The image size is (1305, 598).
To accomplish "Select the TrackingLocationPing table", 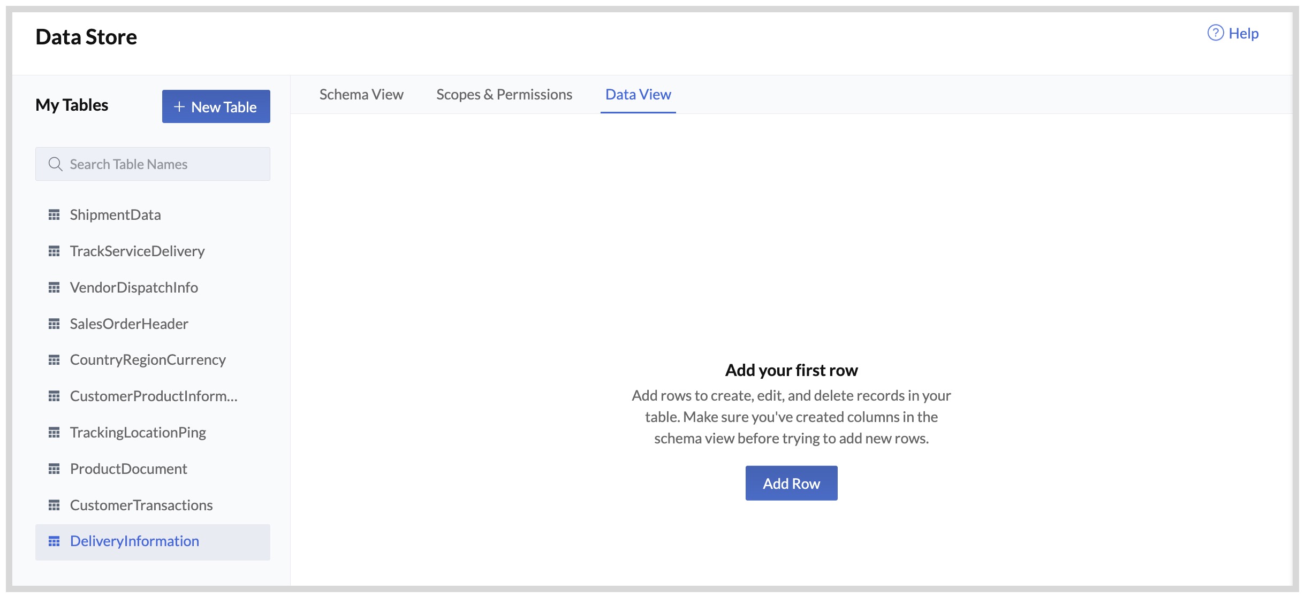I will pos(138,433).
